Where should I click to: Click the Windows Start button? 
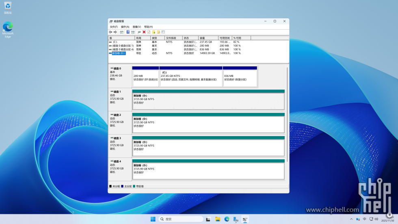(153, 219)
